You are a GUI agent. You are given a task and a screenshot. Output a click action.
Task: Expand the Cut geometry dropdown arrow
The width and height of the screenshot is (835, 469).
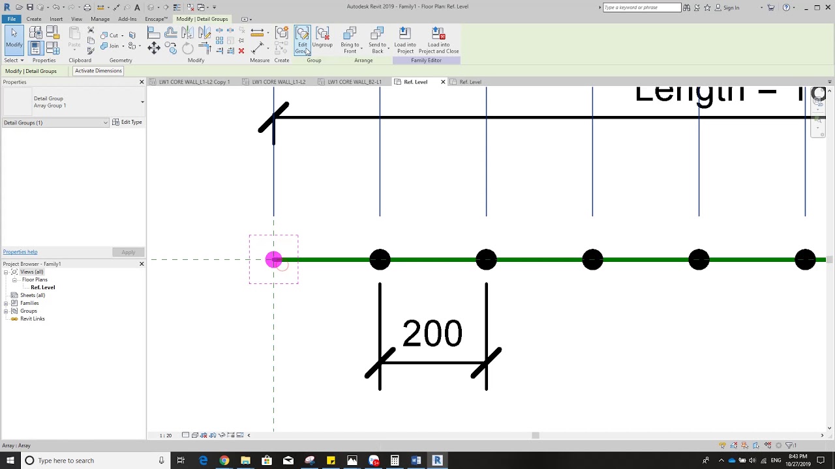123,35
